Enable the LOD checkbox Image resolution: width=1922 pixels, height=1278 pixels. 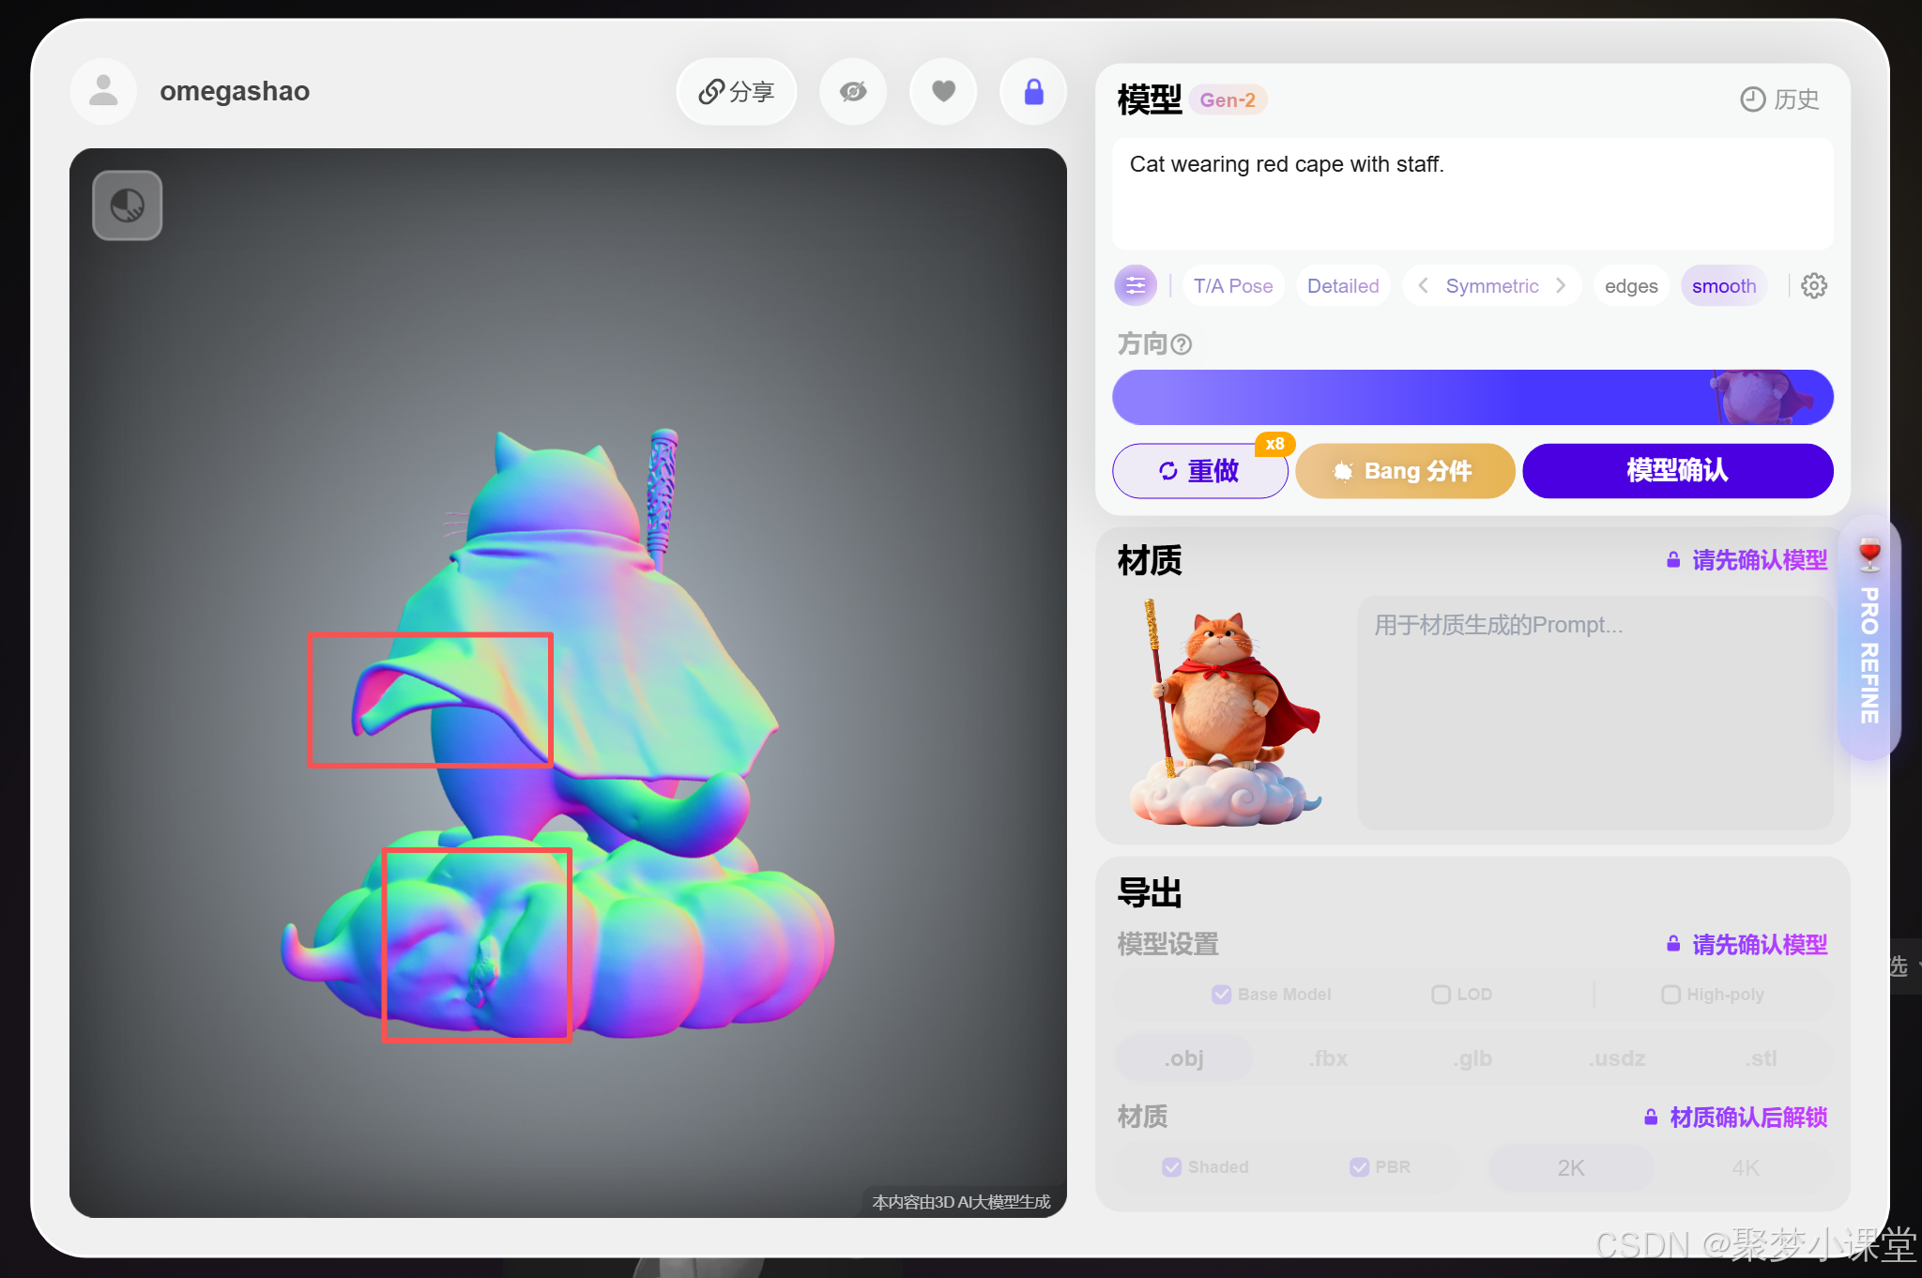[1441, 995]
